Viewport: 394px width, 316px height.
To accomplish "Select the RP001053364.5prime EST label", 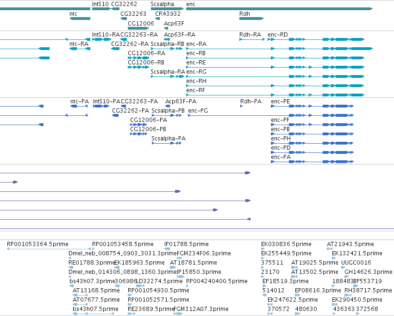I will (38, 244).
